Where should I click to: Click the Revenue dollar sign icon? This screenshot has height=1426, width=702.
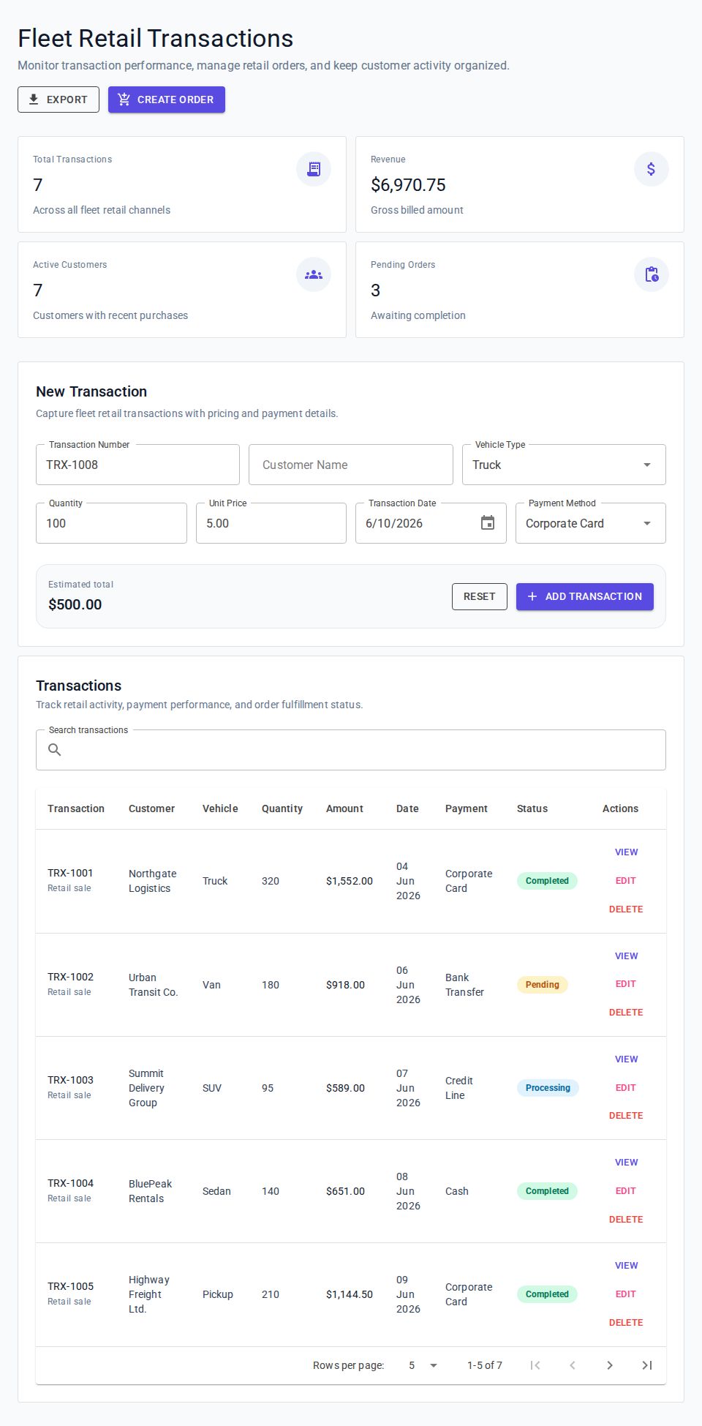coord(652,169)
